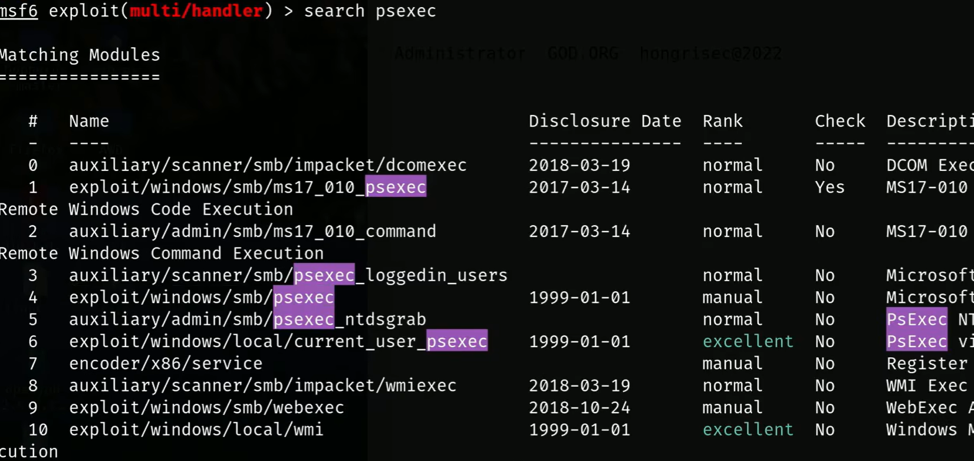Click the excellent rank in the local/wmi row

pyautogui.click(x=748, y=430)
